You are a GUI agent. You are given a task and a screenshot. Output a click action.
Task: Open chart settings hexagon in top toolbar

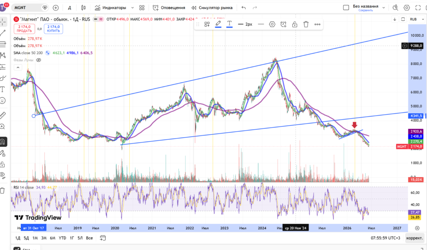tap(407, 7)
